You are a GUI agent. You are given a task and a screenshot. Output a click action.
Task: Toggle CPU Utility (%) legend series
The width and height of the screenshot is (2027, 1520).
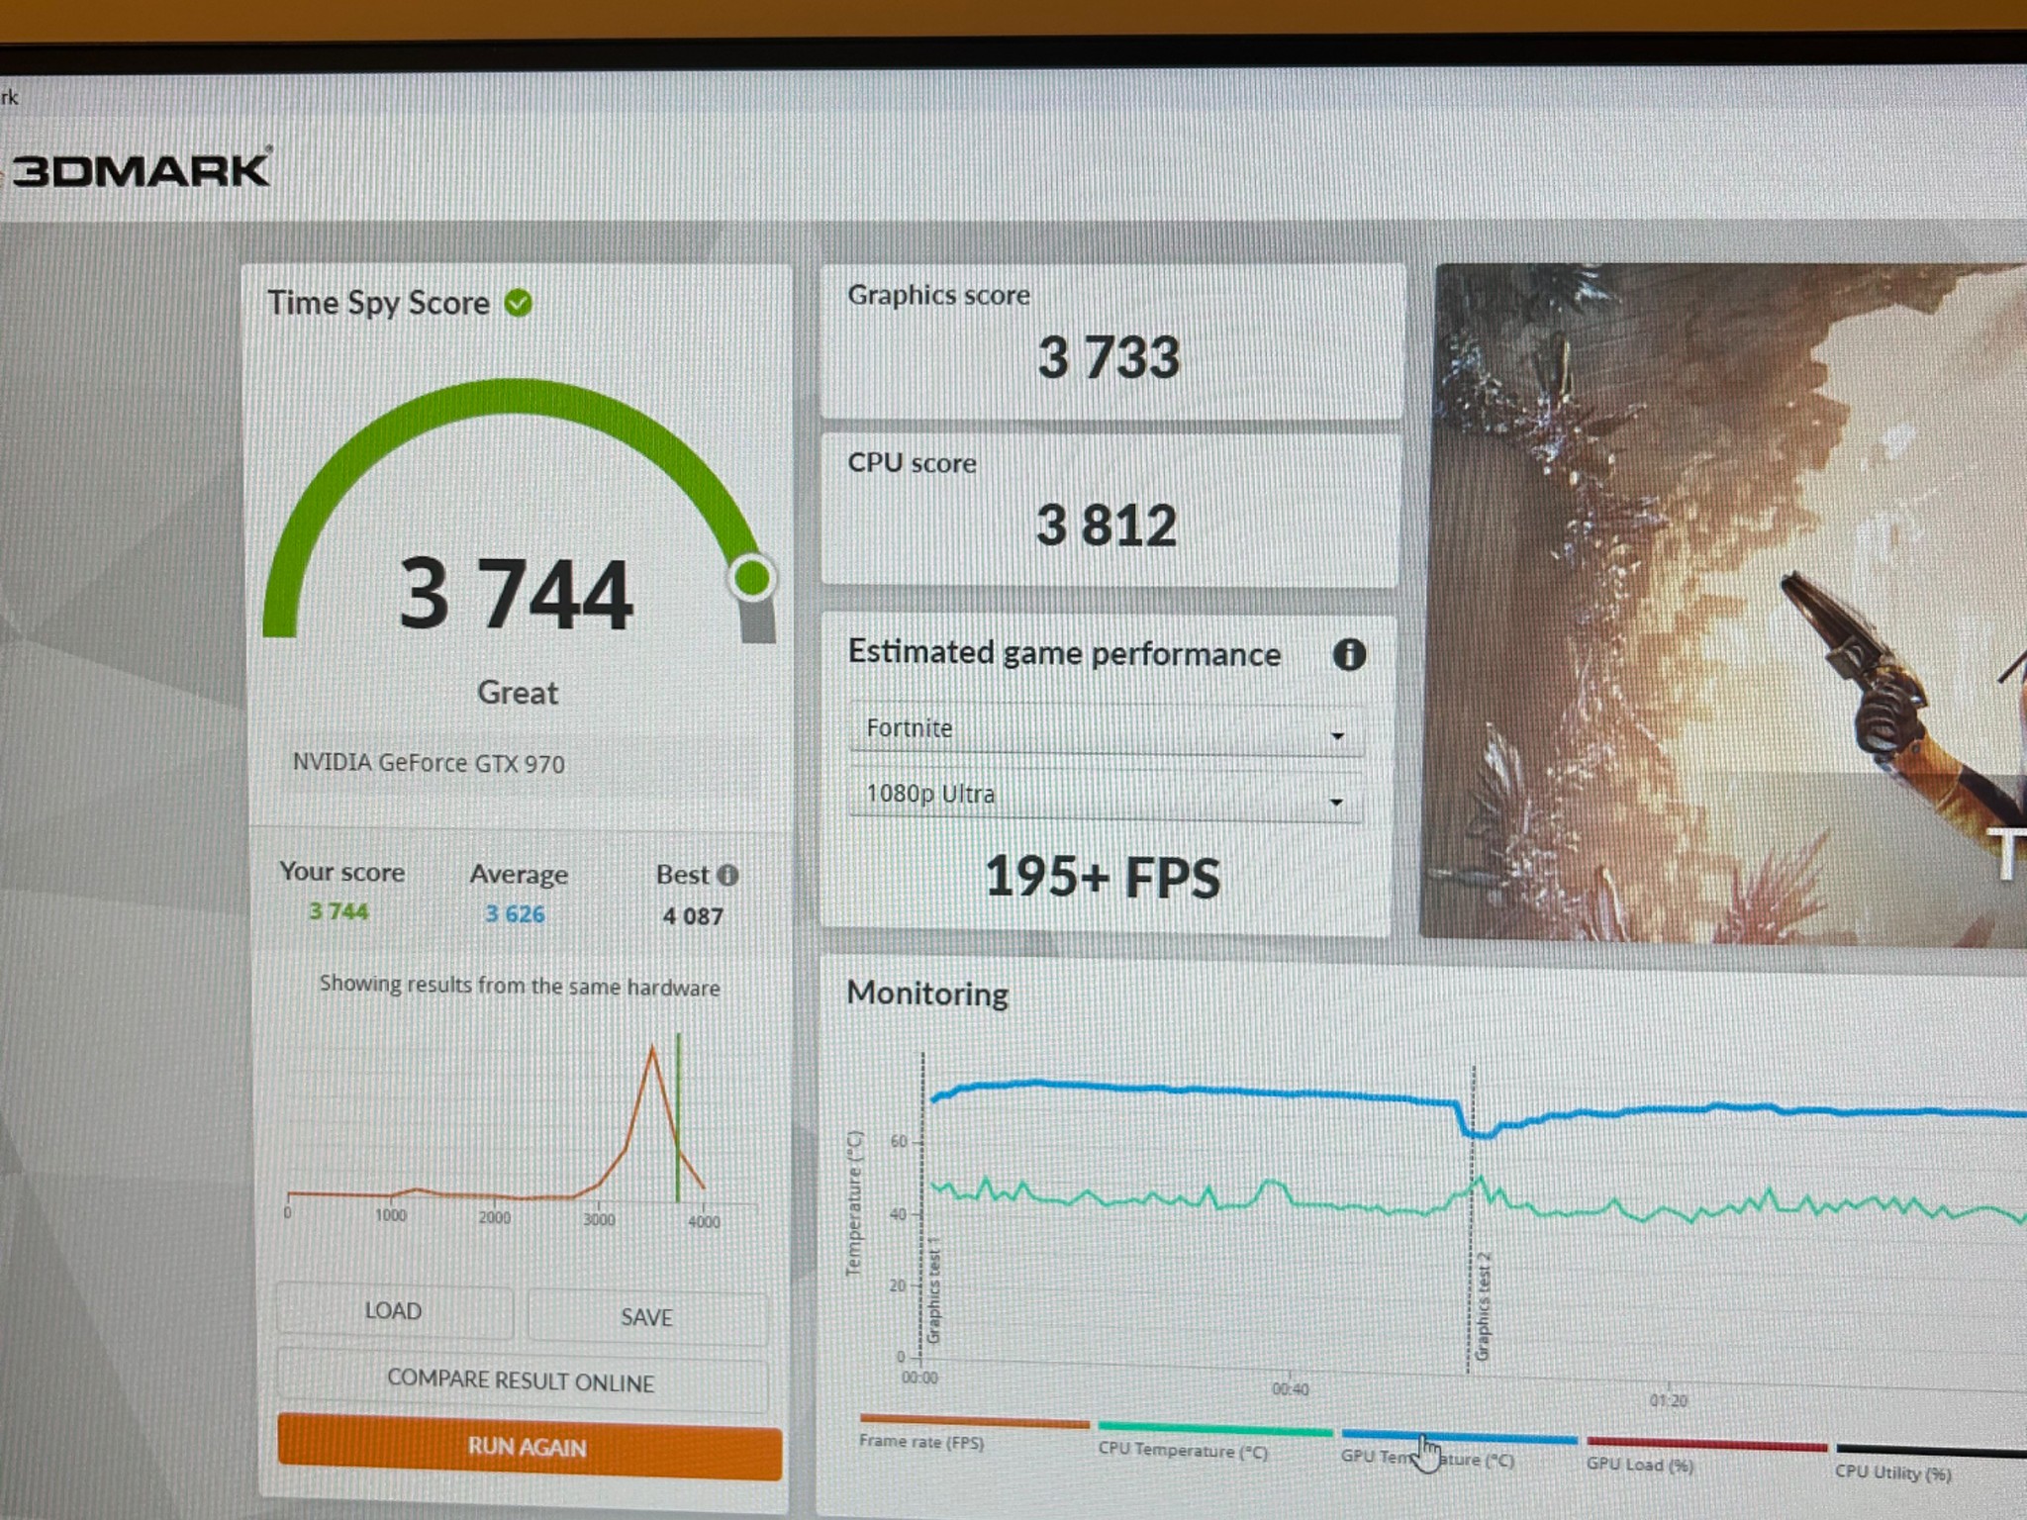[1892, 1472]
